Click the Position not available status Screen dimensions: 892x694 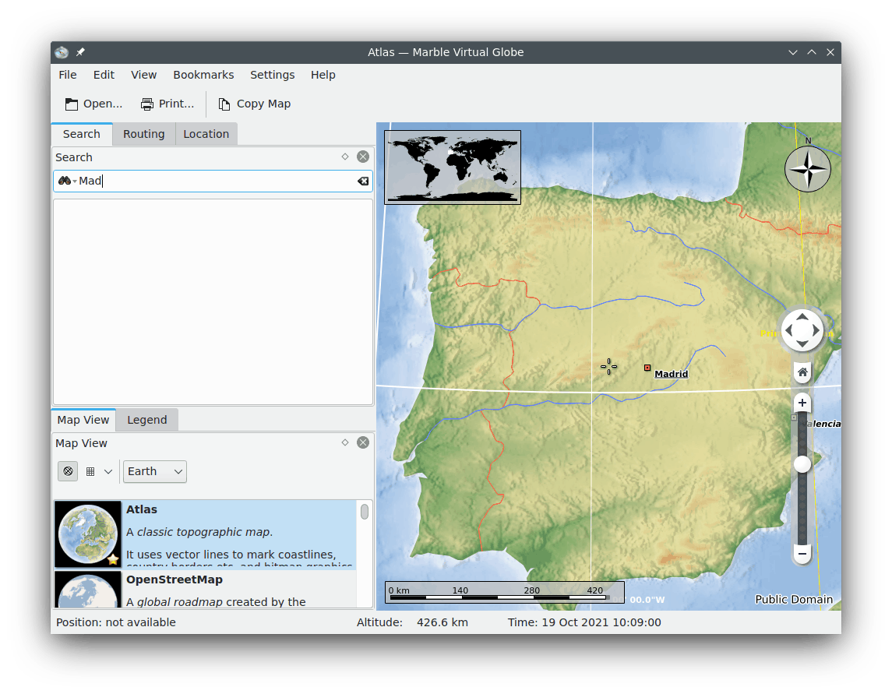coord(116,622)
